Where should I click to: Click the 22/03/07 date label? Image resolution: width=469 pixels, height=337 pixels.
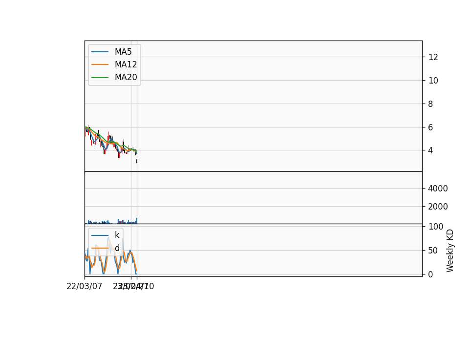point(84,286)
